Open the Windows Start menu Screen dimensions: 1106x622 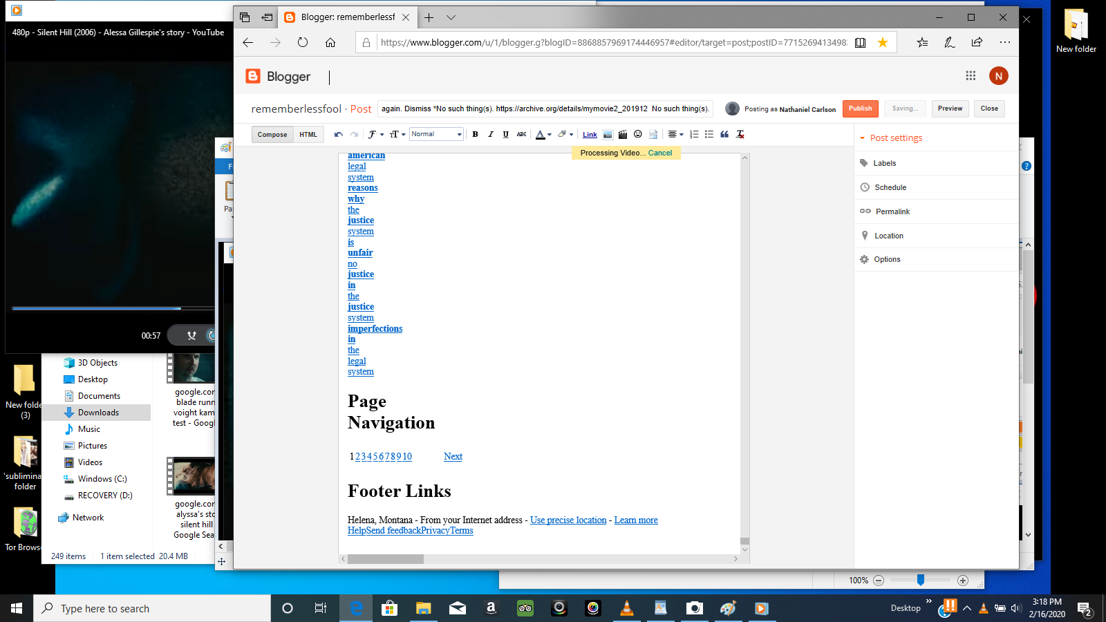(17, 608)
